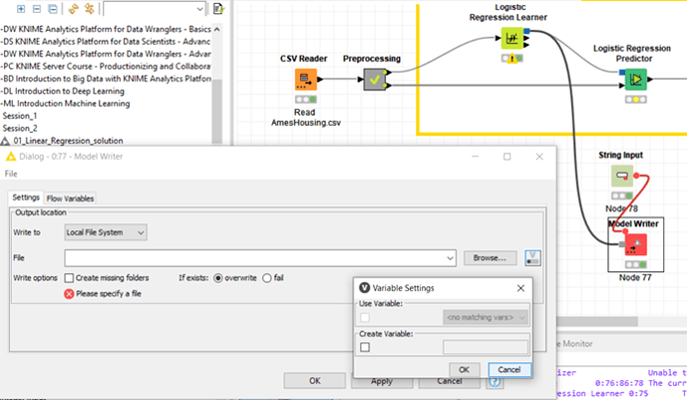Enable the Create missing folders checkbox

click(x=69, y=278)
